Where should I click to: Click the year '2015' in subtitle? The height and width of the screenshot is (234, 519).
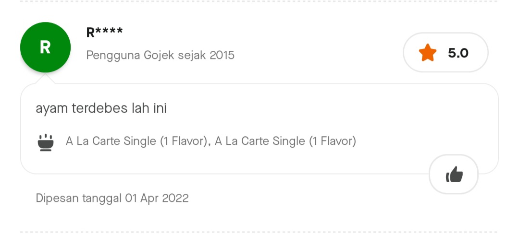222,55
